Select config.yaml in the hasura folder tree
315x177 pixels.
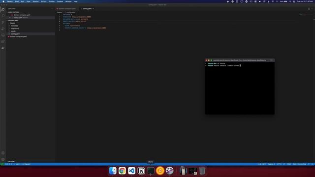pyautogui.click(x=15, y=34)
